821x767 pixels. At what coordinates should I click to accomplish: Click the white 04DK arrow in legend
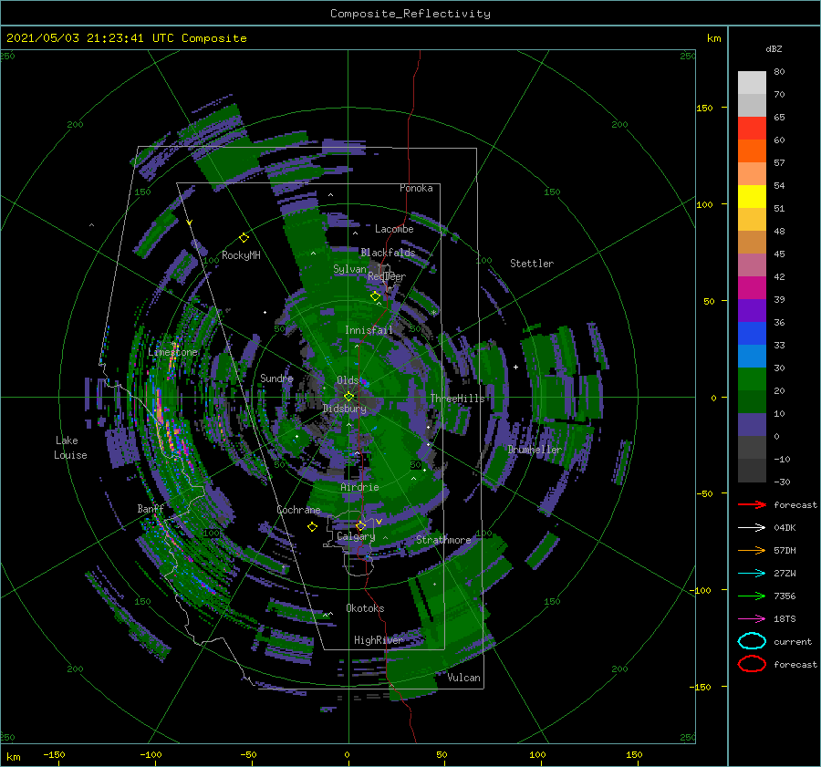click(x=752, y=527)
